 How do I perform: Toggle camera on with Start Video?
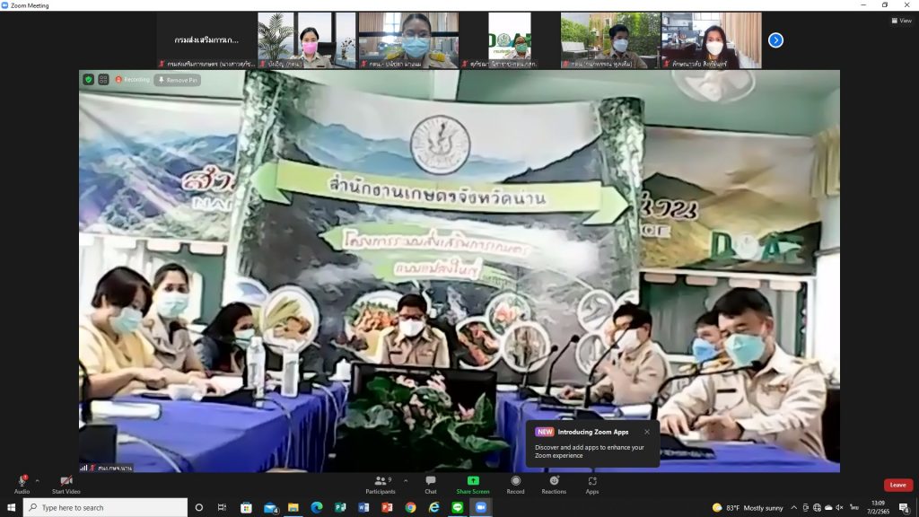click(66, 484)
